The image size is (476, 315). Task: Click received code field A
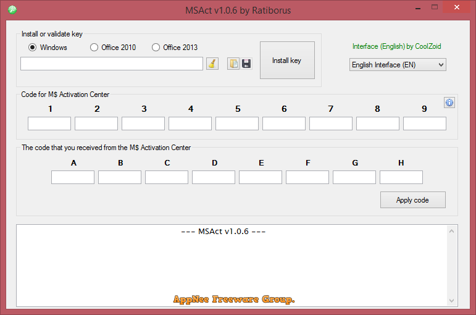tap(73, 177)
